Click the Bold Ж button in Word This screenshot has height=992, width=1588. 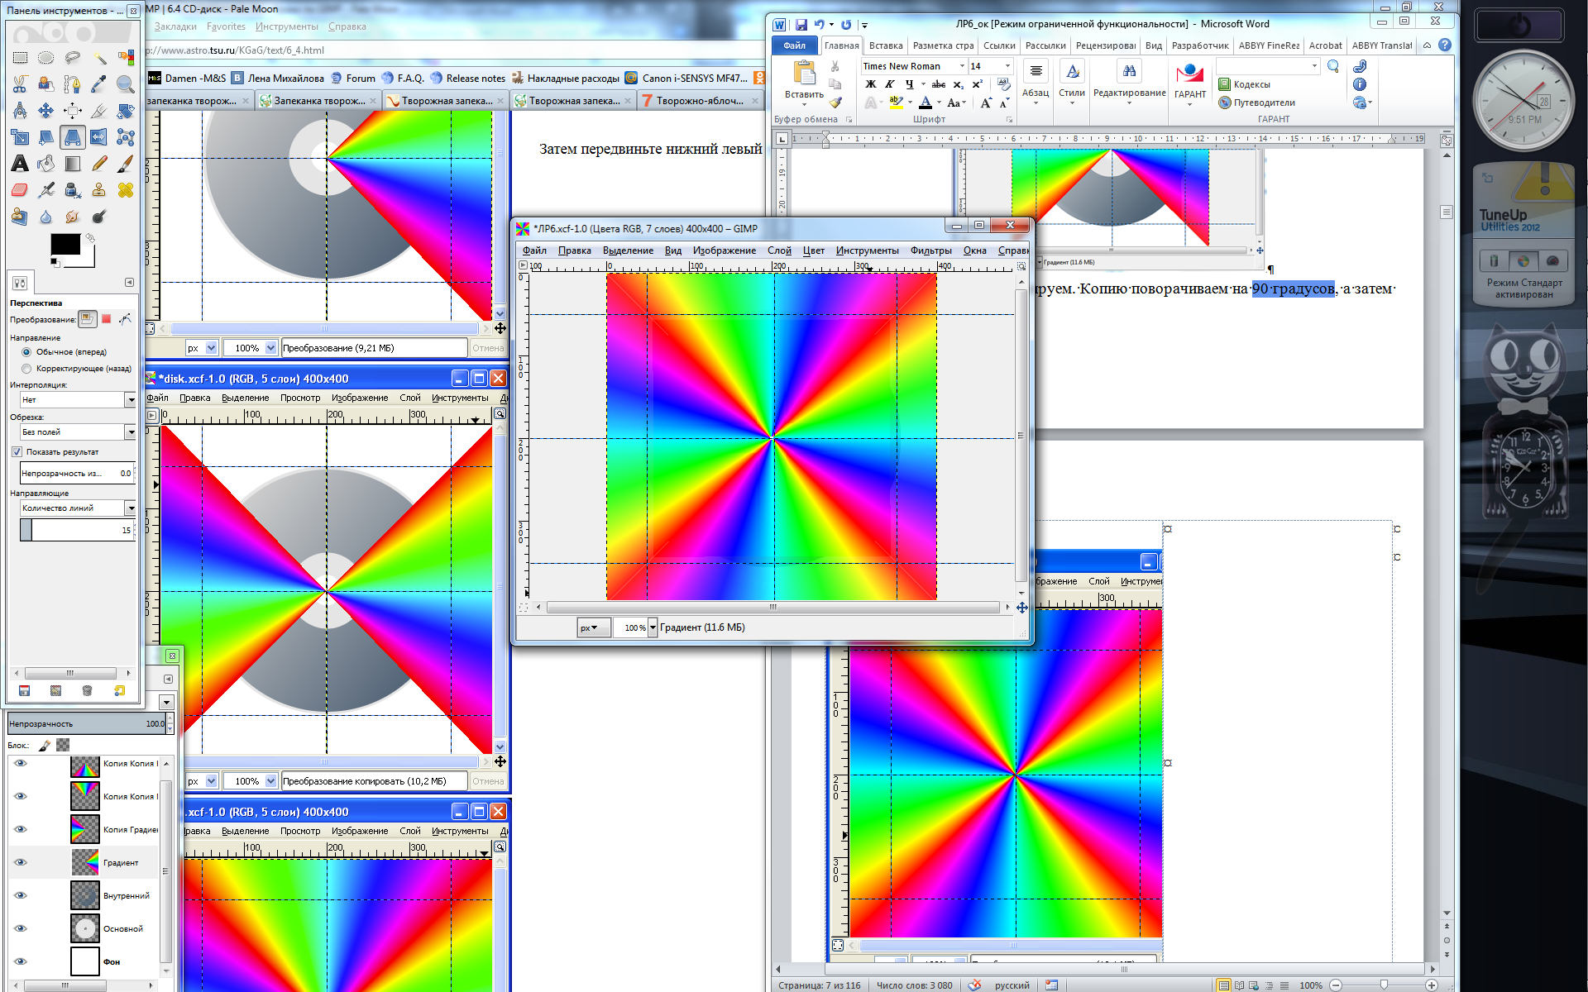click(870, 84)
